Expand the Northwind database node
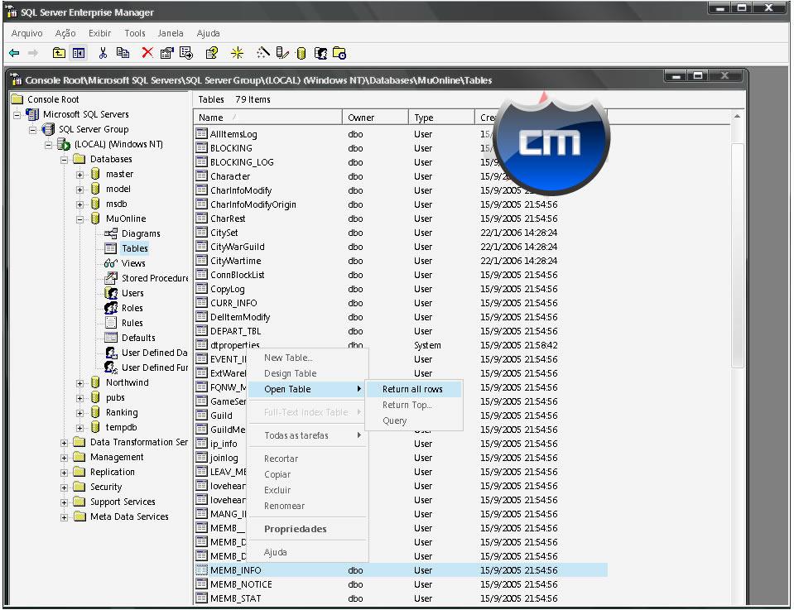This screenshot has width=794, height=610. (x=79, y=383)
